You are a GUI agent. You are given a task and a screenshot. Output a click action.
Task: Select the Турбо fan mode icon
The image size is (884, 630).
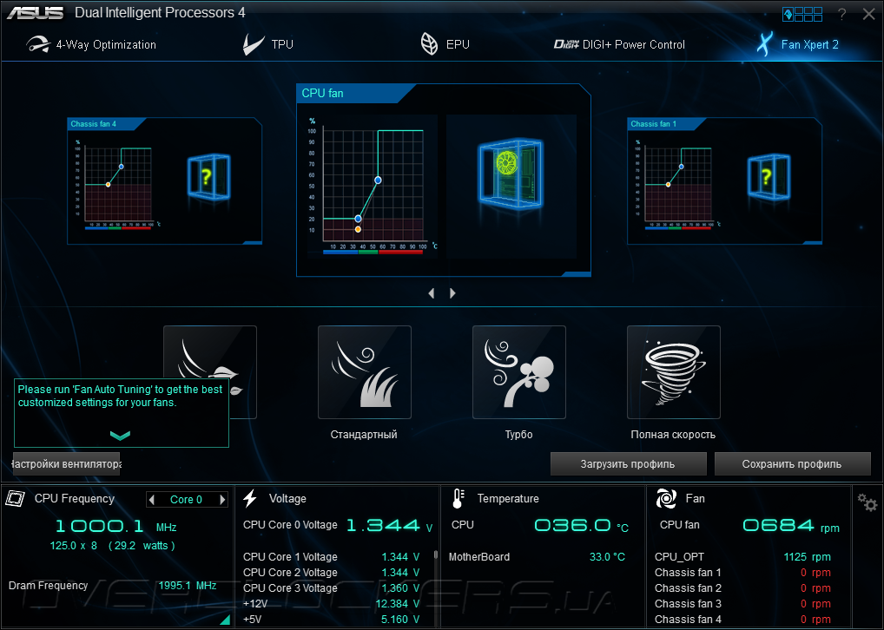[519, 372]
